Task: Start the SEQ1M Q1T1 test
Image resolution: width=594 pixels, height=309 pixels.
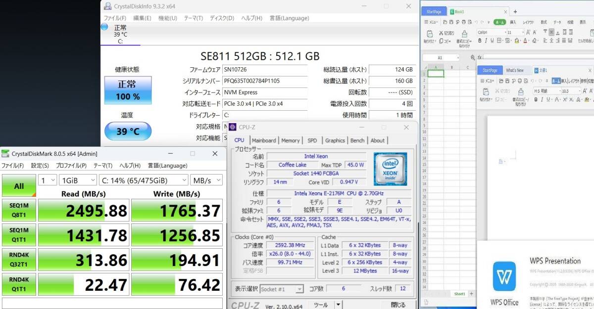Action: coord(19,235)
